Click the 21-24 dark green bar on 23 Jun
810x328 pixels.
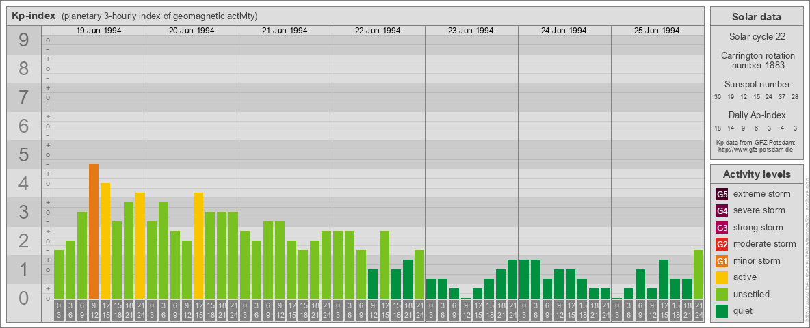[x=512, y=279]
